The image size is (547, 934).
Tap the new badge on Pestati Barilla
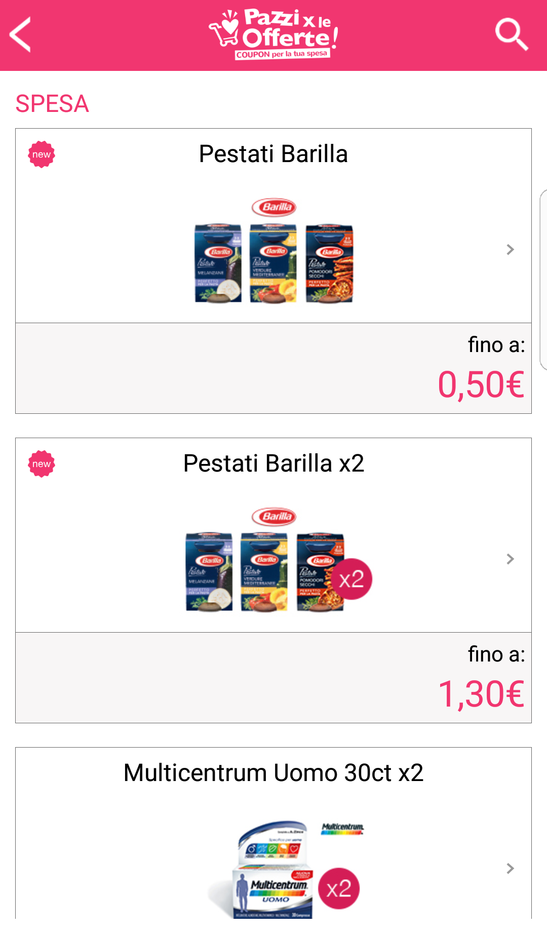coord(42,154)
